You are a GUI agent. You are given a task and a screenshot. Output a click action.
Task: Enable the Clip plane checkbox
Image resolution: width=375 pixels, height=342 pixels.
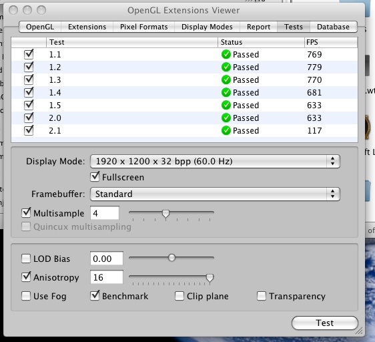coord(179,296)
